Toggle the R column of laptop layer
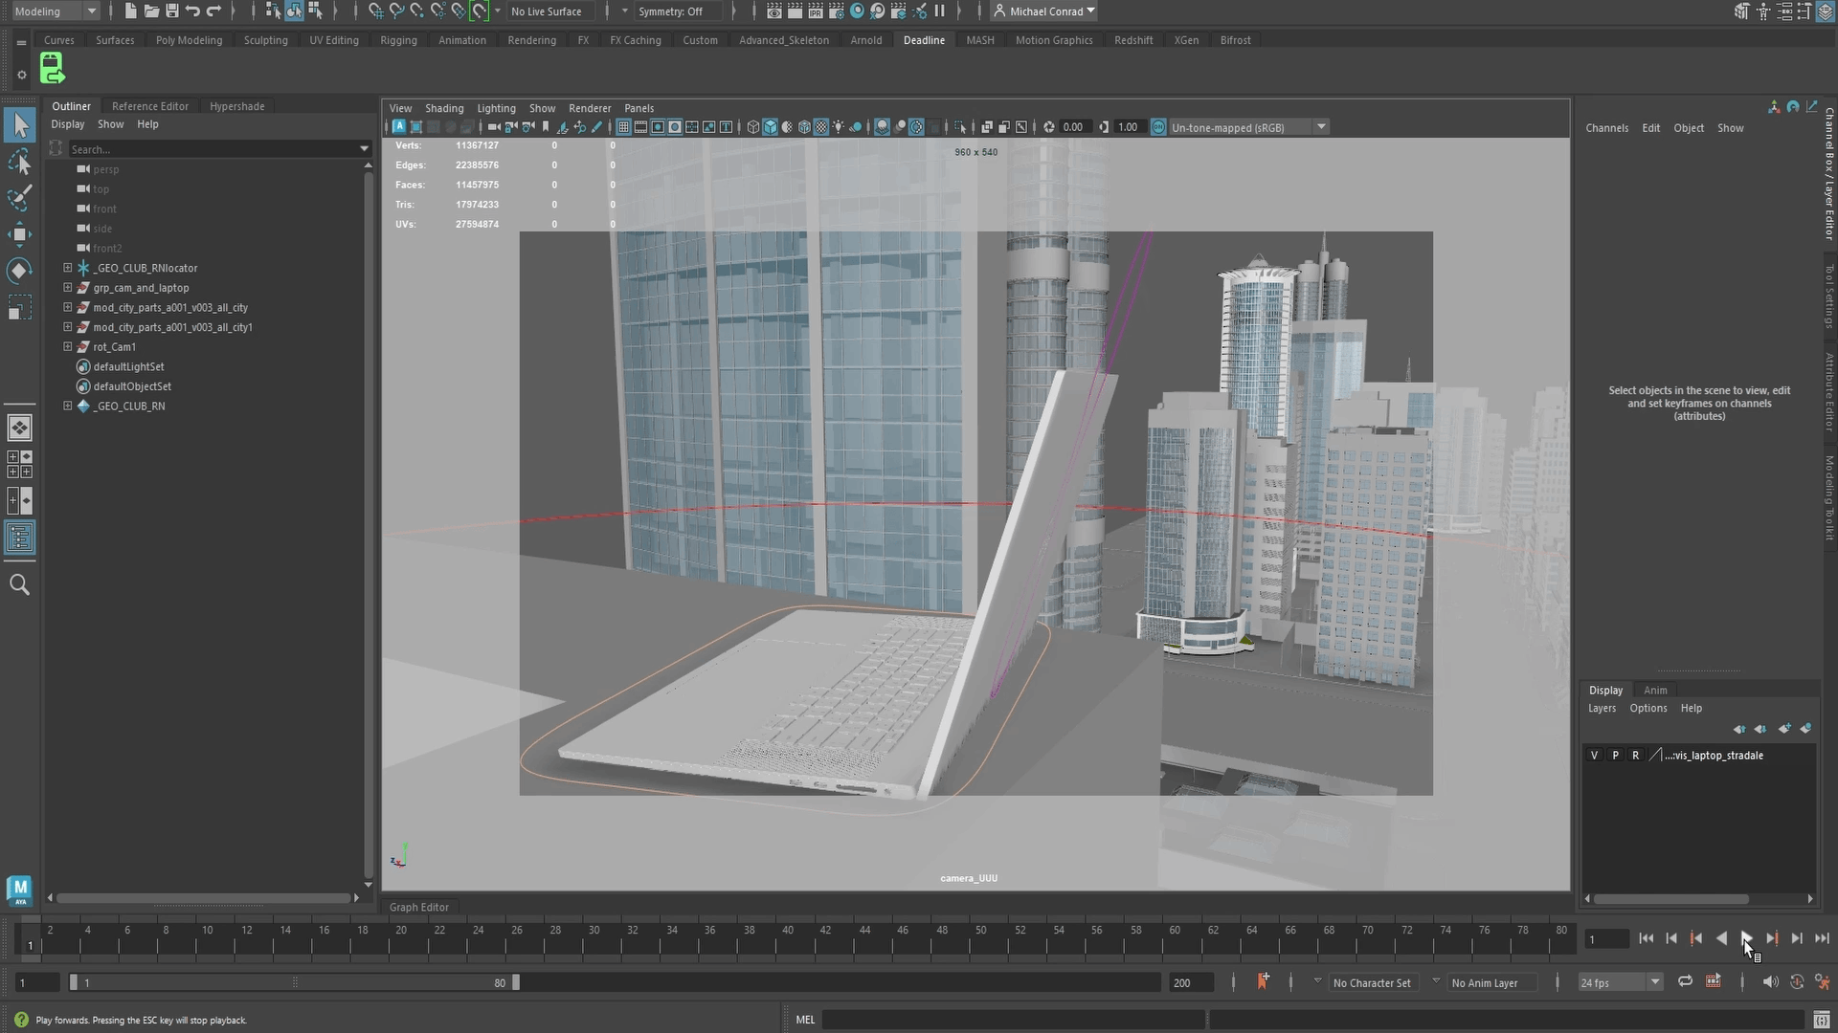The height and width of the screenshot is (1033, 1838). click(x=1636, y=756)
